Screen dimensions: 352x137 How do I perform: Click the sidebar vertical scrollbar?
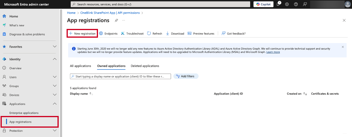click(61, 73)
